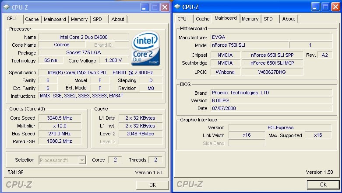
Task: Click the Southbridge value nForce 650i SLI MCP
Action: coord(272,63)
